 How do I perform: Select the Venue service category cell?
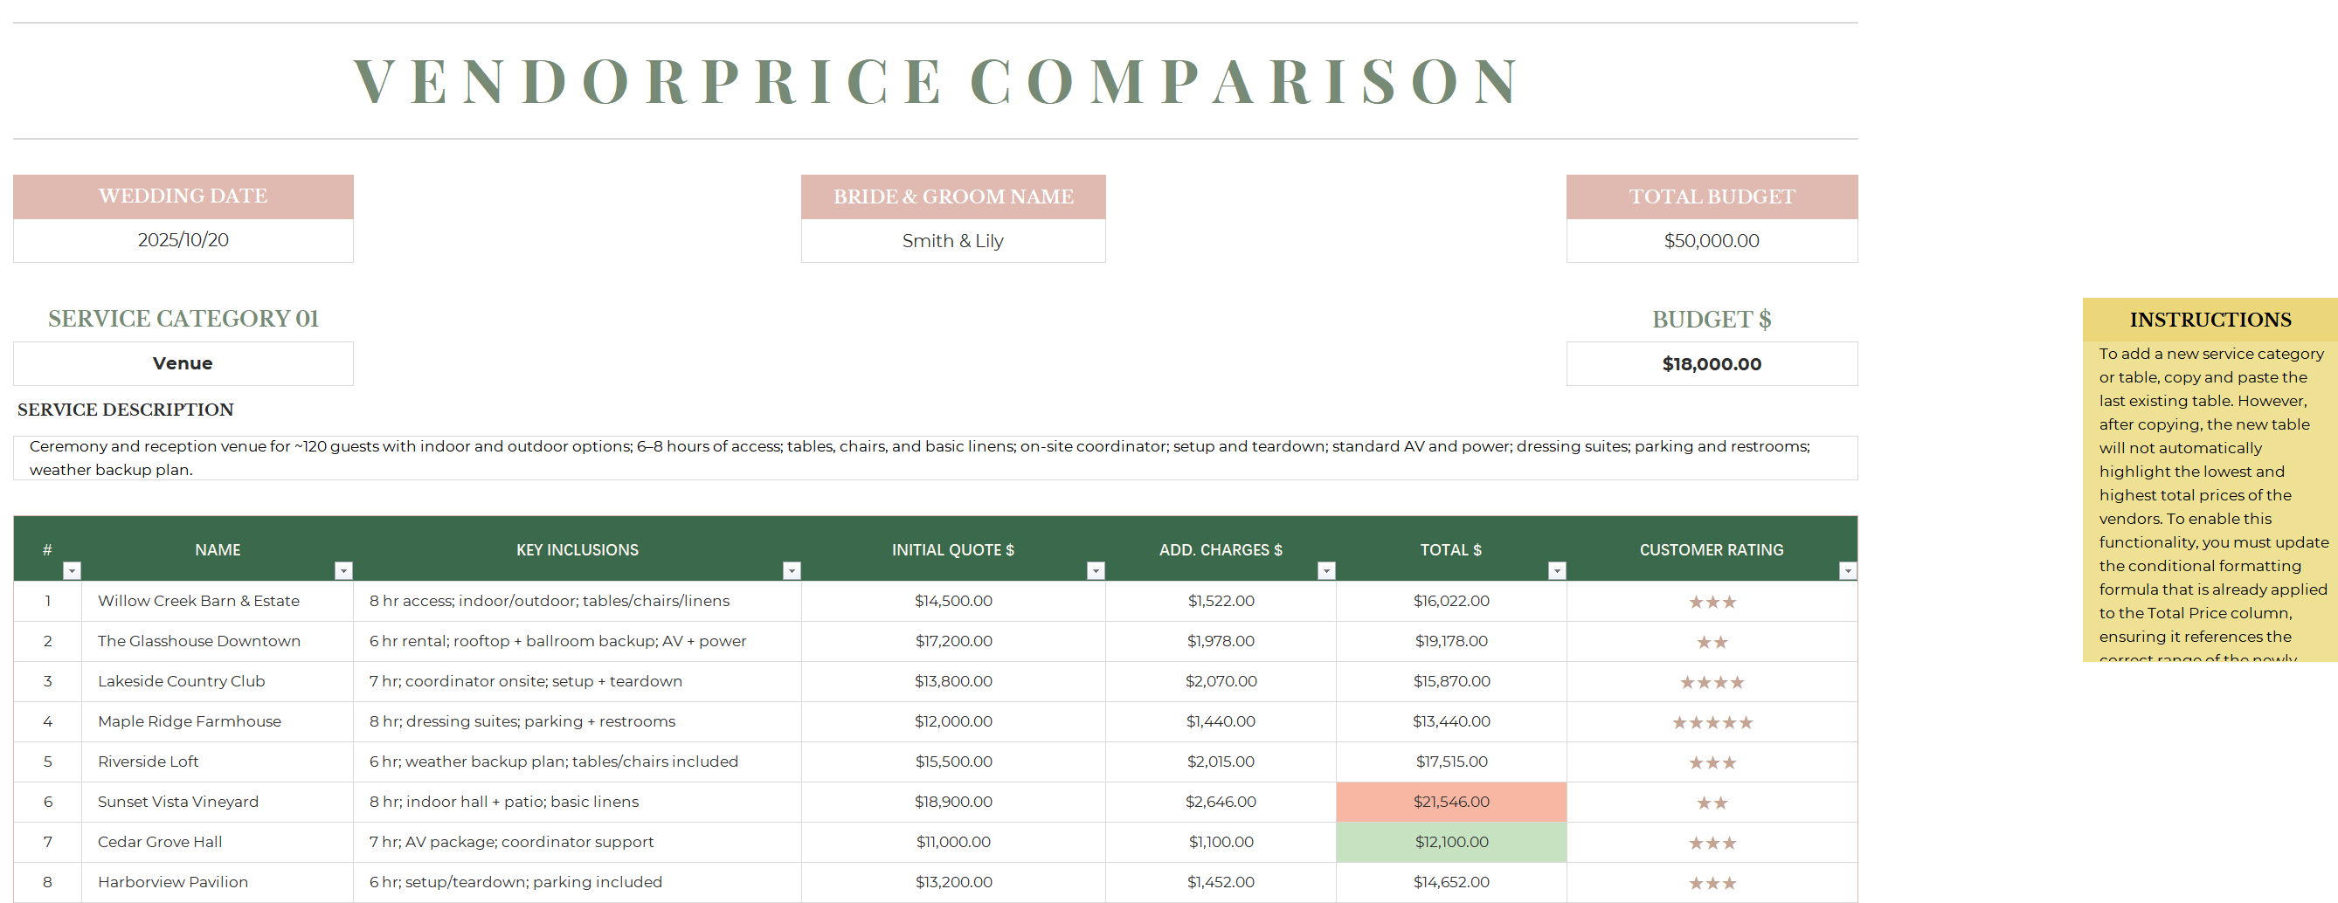pyautogui.click(x=183, y=363)
